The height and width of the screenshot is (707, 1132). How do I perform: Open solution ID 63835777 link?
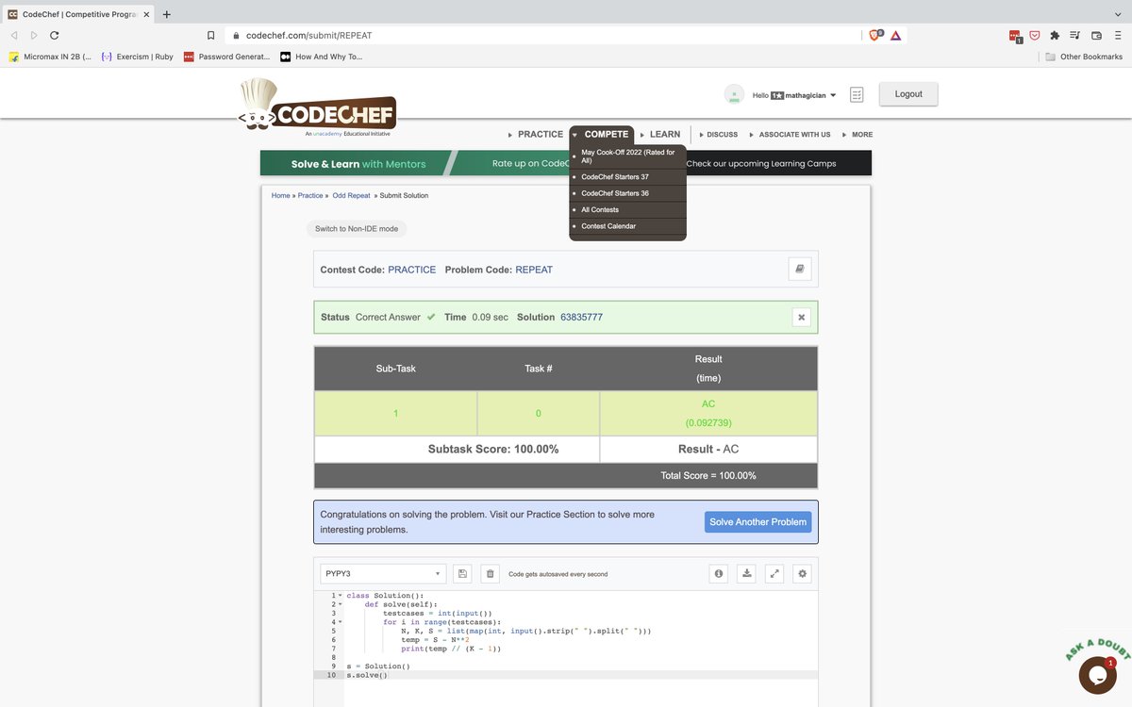click(x=581, y=318)
